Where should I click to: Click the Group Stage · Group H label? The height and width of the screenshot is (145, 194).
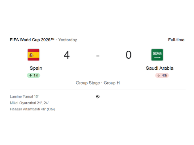[x=98, y=83]
